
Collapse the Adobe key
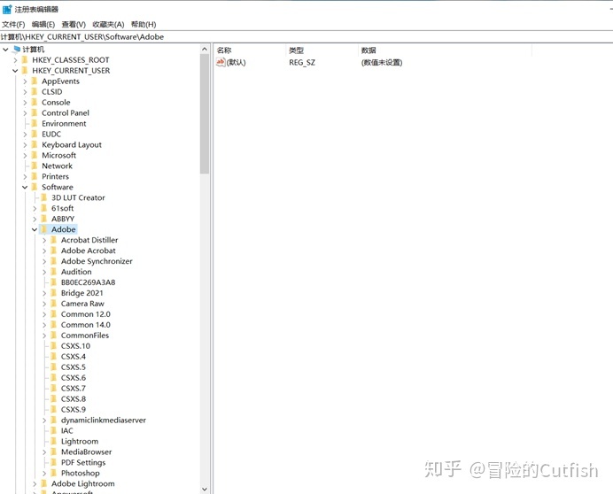(35, 229)
